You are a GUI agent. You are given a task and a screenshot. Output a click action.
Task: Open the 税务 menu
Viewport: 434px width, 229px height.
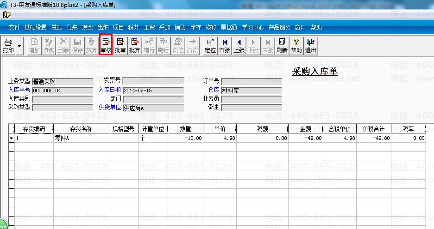[133, 27]
